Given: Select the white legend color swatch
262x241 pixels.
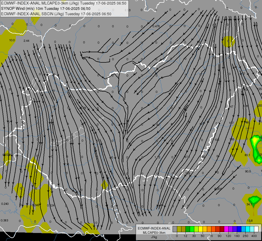Looking at the screenshot, I should [x=256, y=229].
